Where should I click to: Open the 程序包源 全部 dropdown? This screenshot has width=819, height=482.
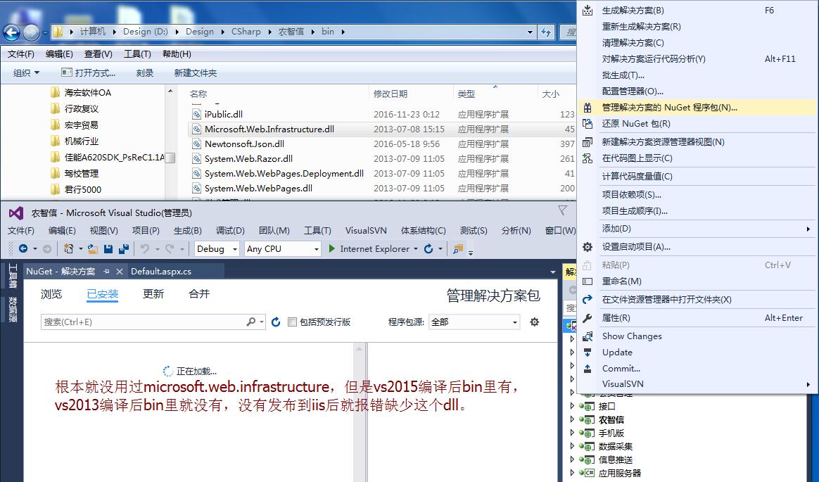474,322
